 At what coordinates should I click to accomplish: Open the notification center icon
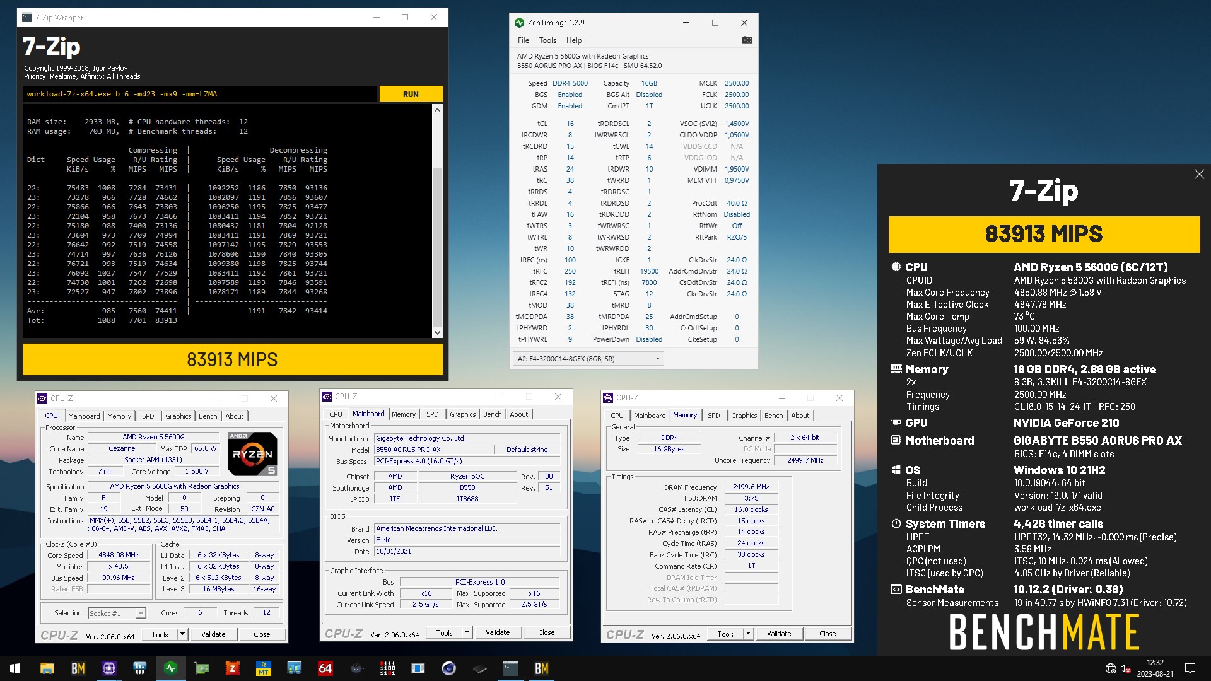click(x=1190, y=668)
